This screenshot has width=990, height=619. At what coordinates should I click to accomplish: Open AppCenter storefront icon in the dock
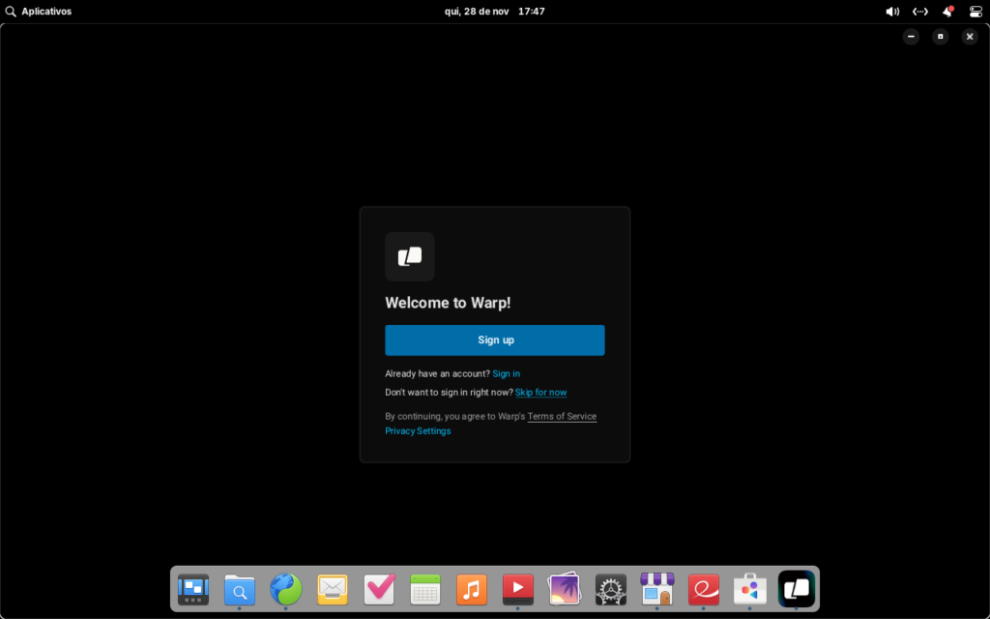coord(657,589)
